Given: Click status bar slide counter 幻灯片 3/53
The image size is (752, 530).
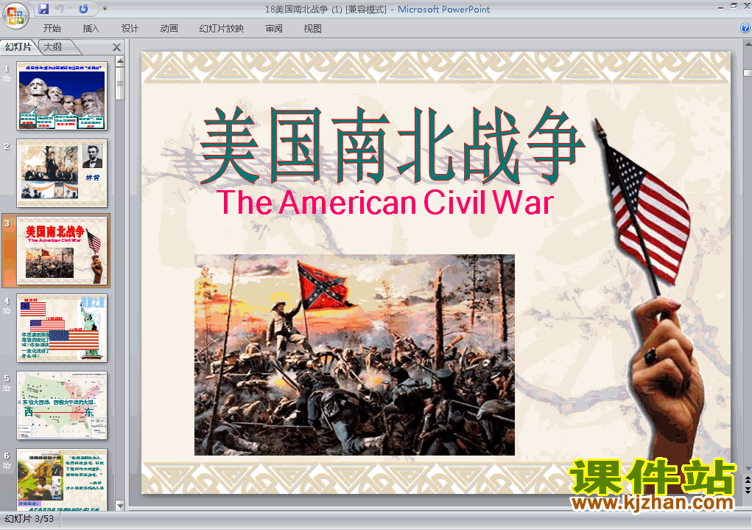Looking at the screenshot, I should [x=29, y=519].
